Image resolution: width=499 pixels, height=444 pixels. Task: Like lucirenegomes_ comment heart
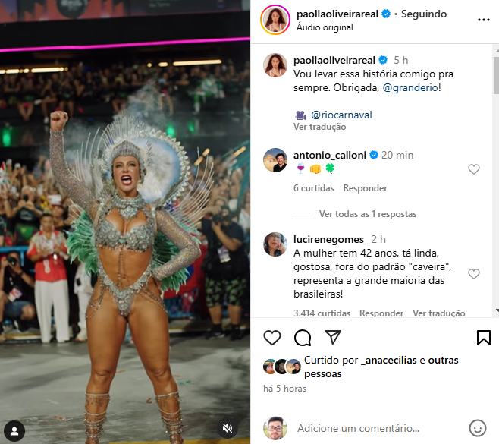pyautogui.click(x=473, y=274)
